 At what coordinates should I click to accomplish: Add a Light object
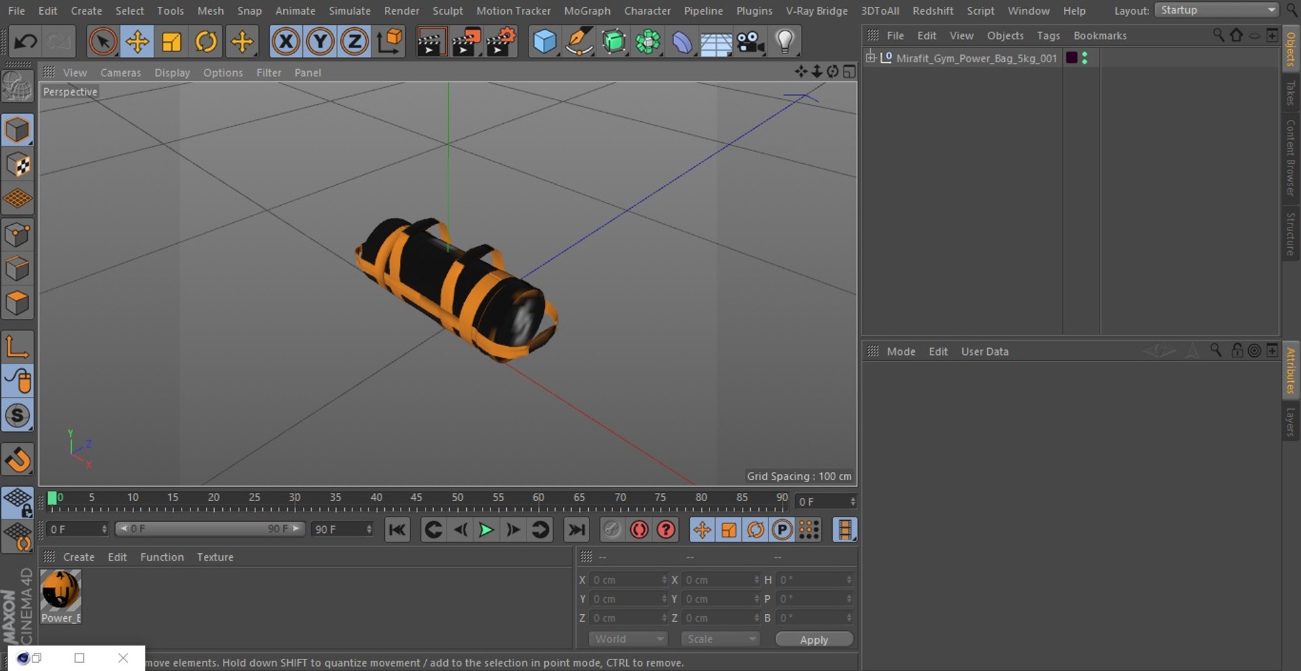(x=785, y=42)
